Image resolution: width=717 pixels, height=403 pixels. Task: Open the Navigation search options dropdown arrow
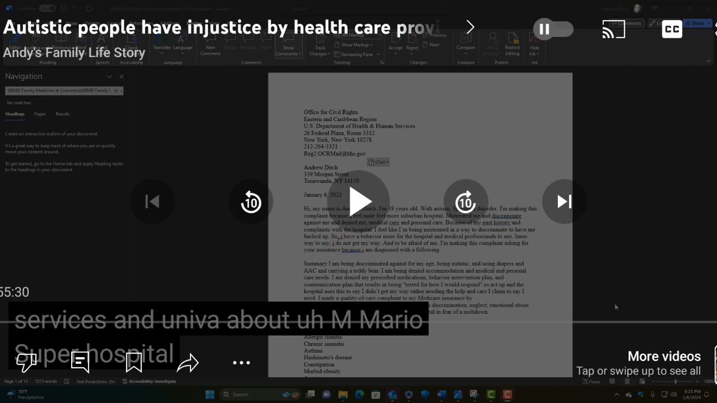point(121,91)
